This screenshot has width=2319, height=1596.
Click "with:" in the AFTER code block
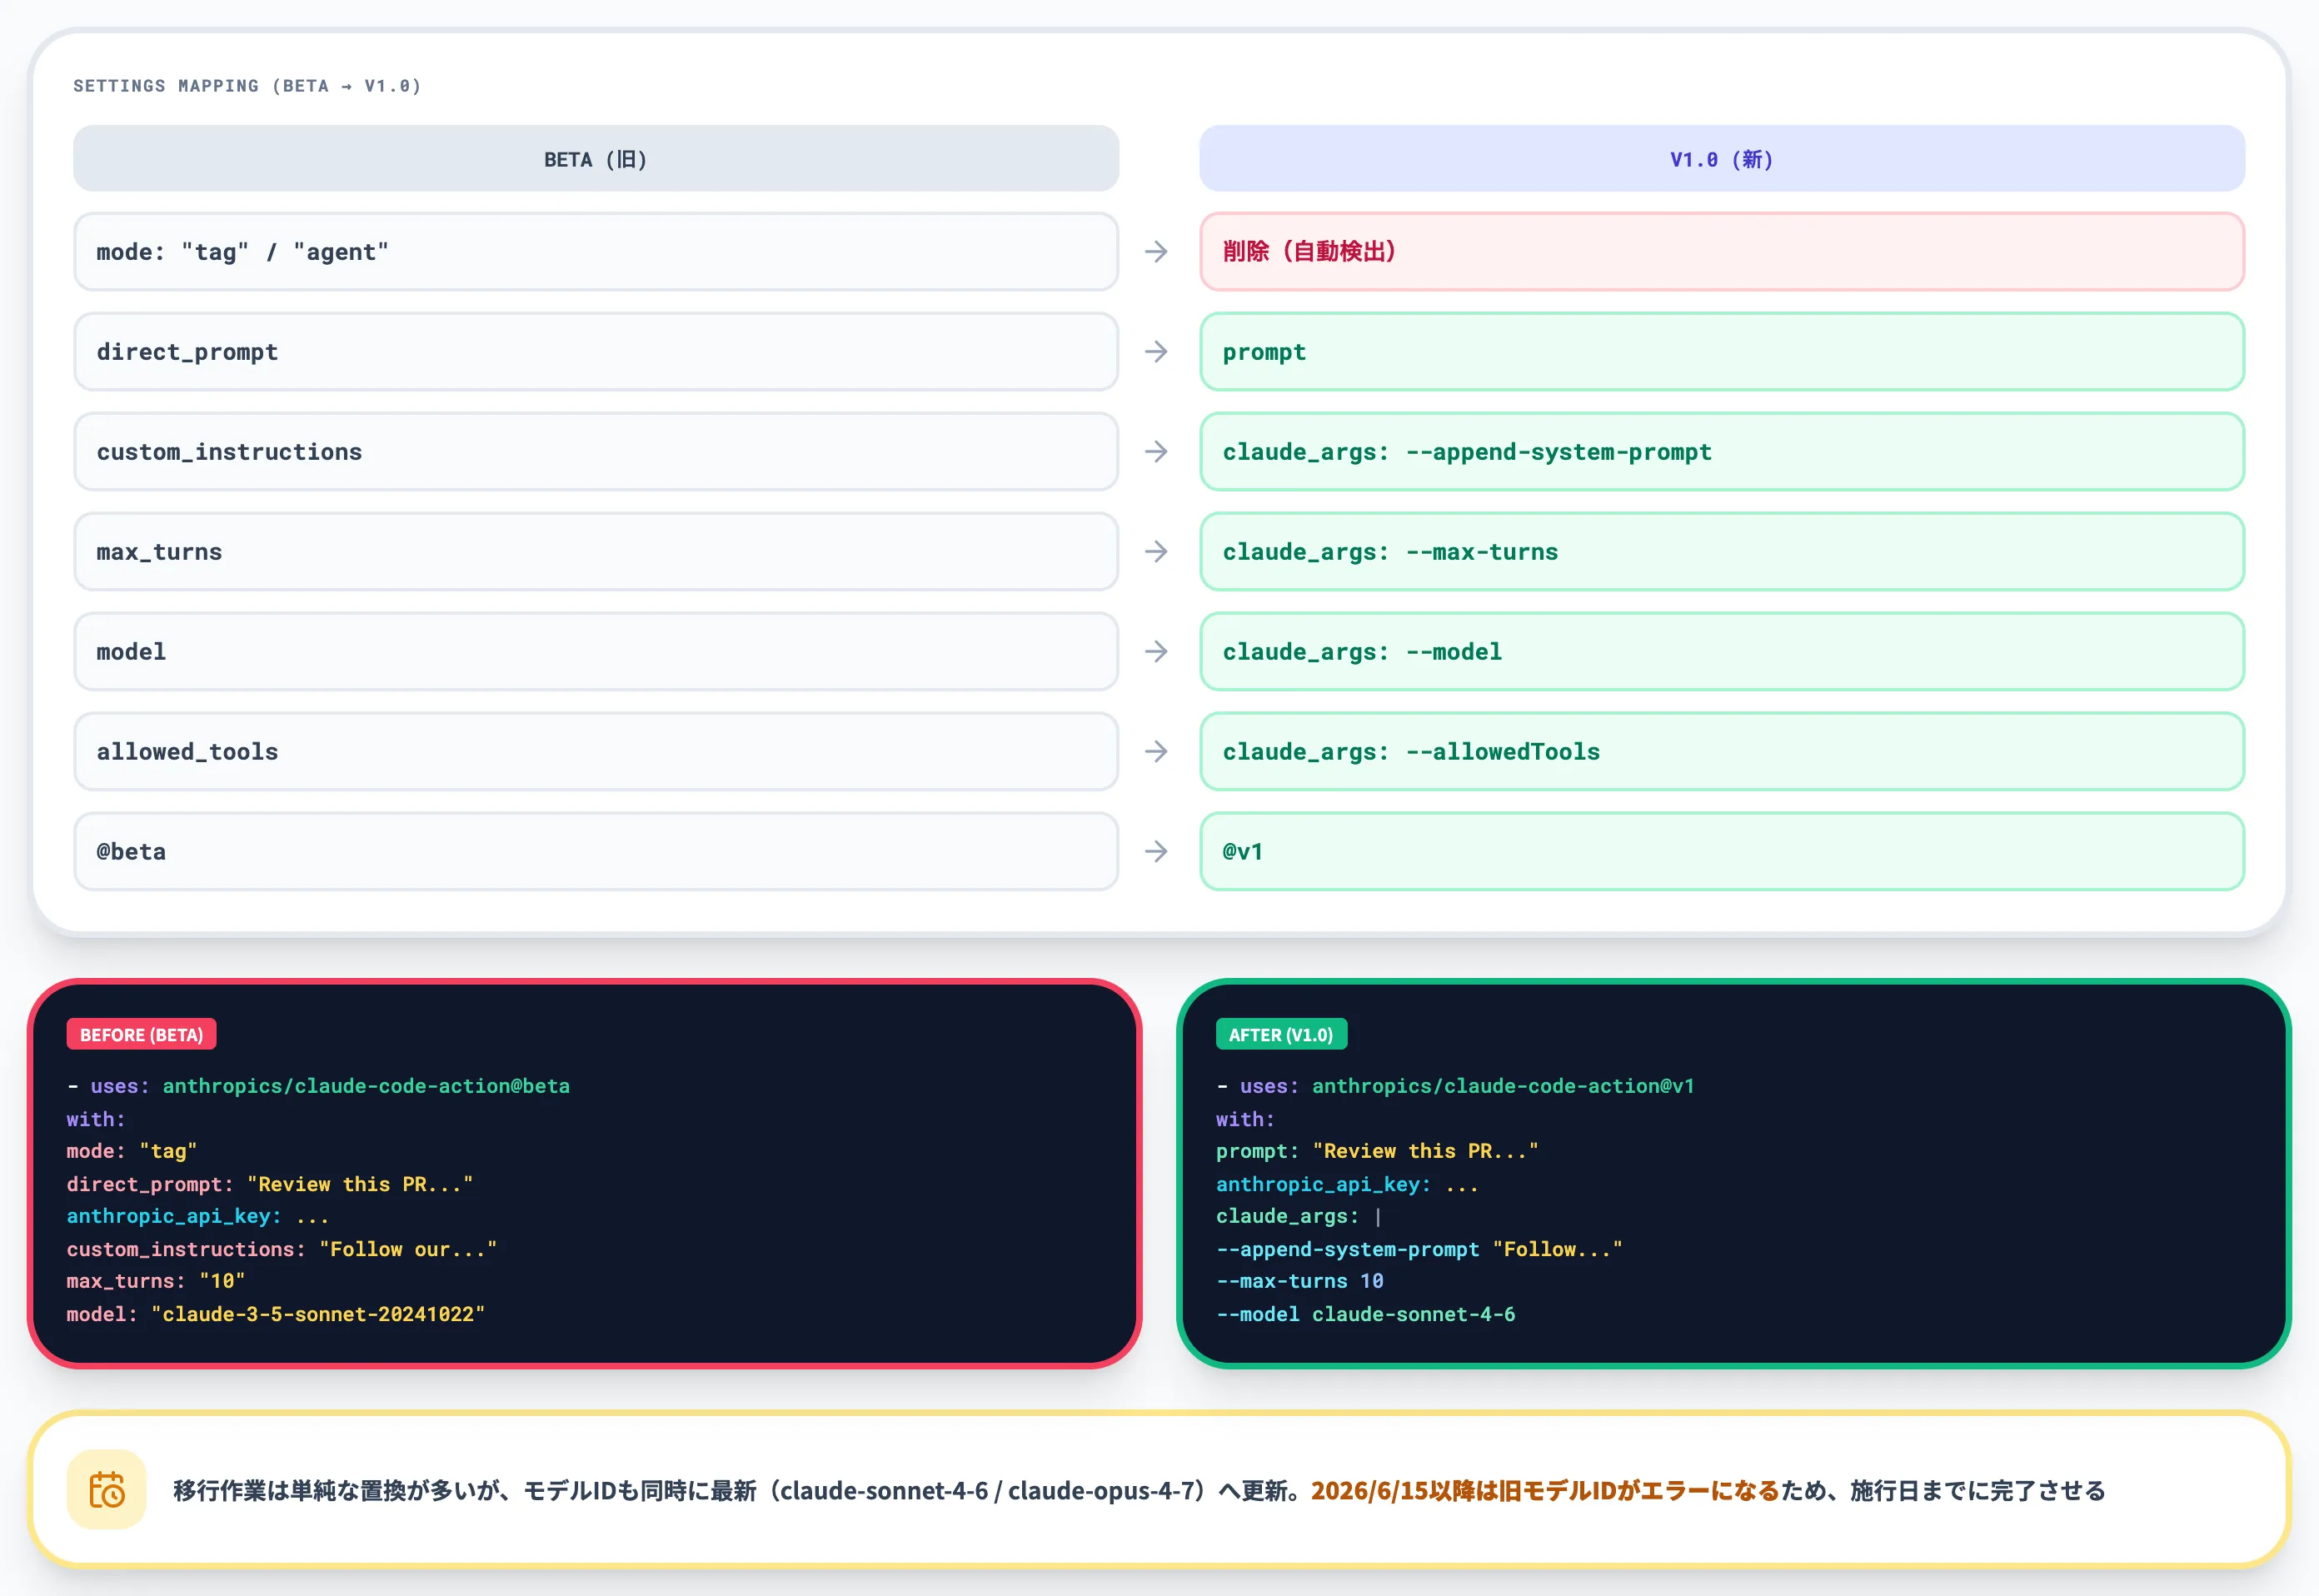(x=1245, y=1119)
